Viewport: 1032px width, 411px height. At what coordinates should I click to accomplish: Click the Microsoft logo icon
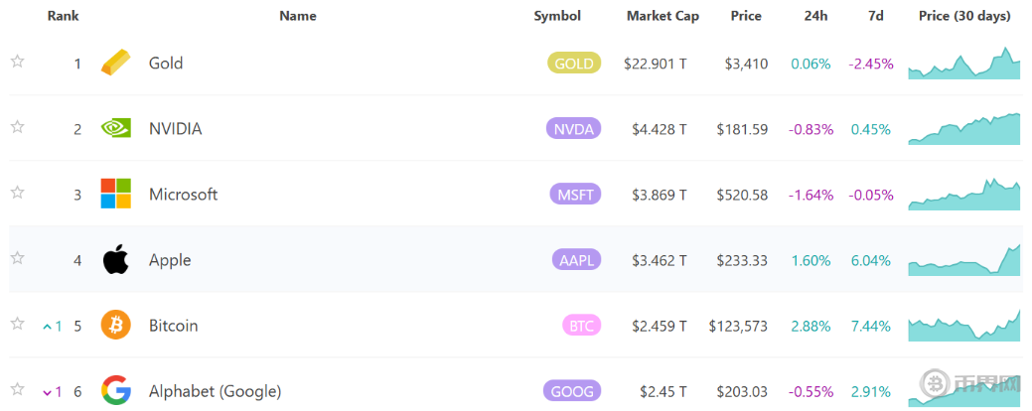(115, 195)
